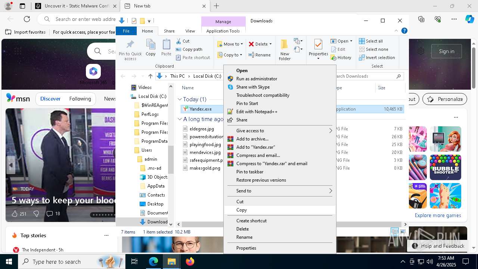Click the Rename ribbon button

click(260, 55)
